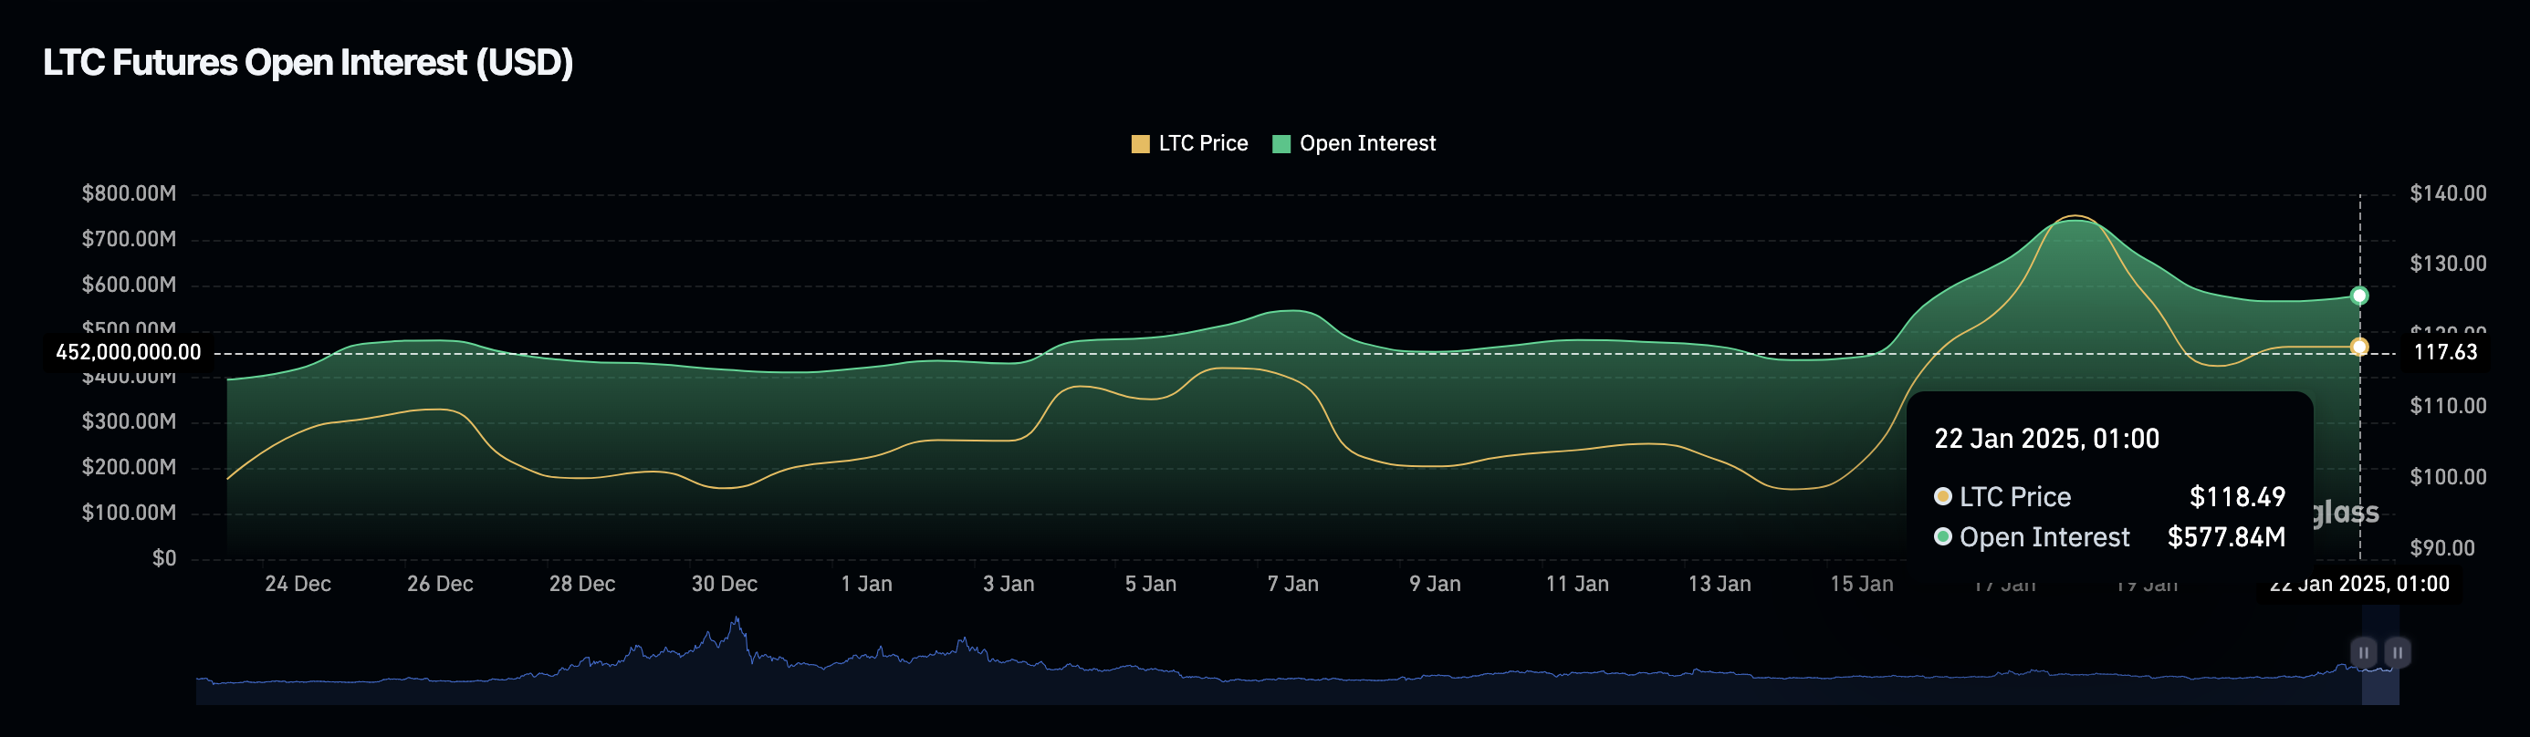Click the 30 Dec date axis label
2530x737 pixels.
click(x=725, y=584)
